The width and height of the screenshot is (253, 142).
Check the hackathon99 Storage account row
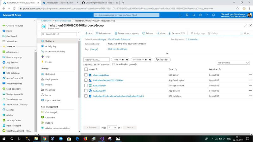86,86
